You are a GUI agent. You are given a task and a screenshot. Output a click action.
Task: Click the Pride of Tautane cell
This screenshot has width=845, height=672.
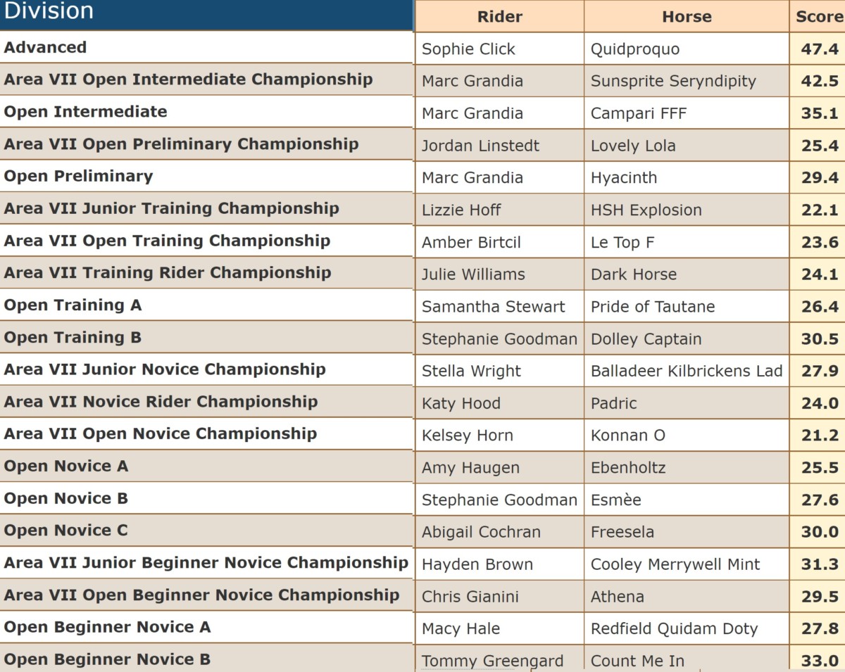687,306
